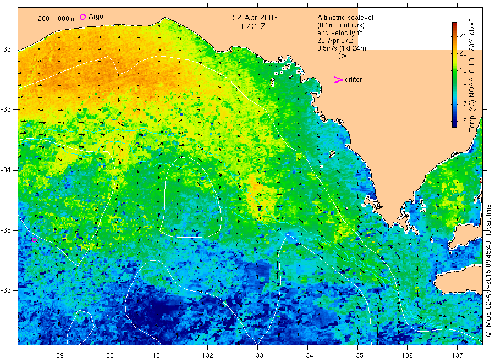Click the '200 1000m' legend label
The image size is (495, 363).
click(56, 19)
